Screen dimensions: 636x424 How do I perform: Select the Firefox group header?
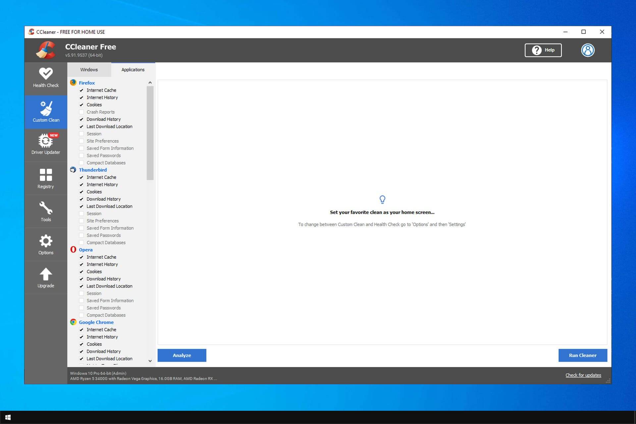[x=87, y=83]
